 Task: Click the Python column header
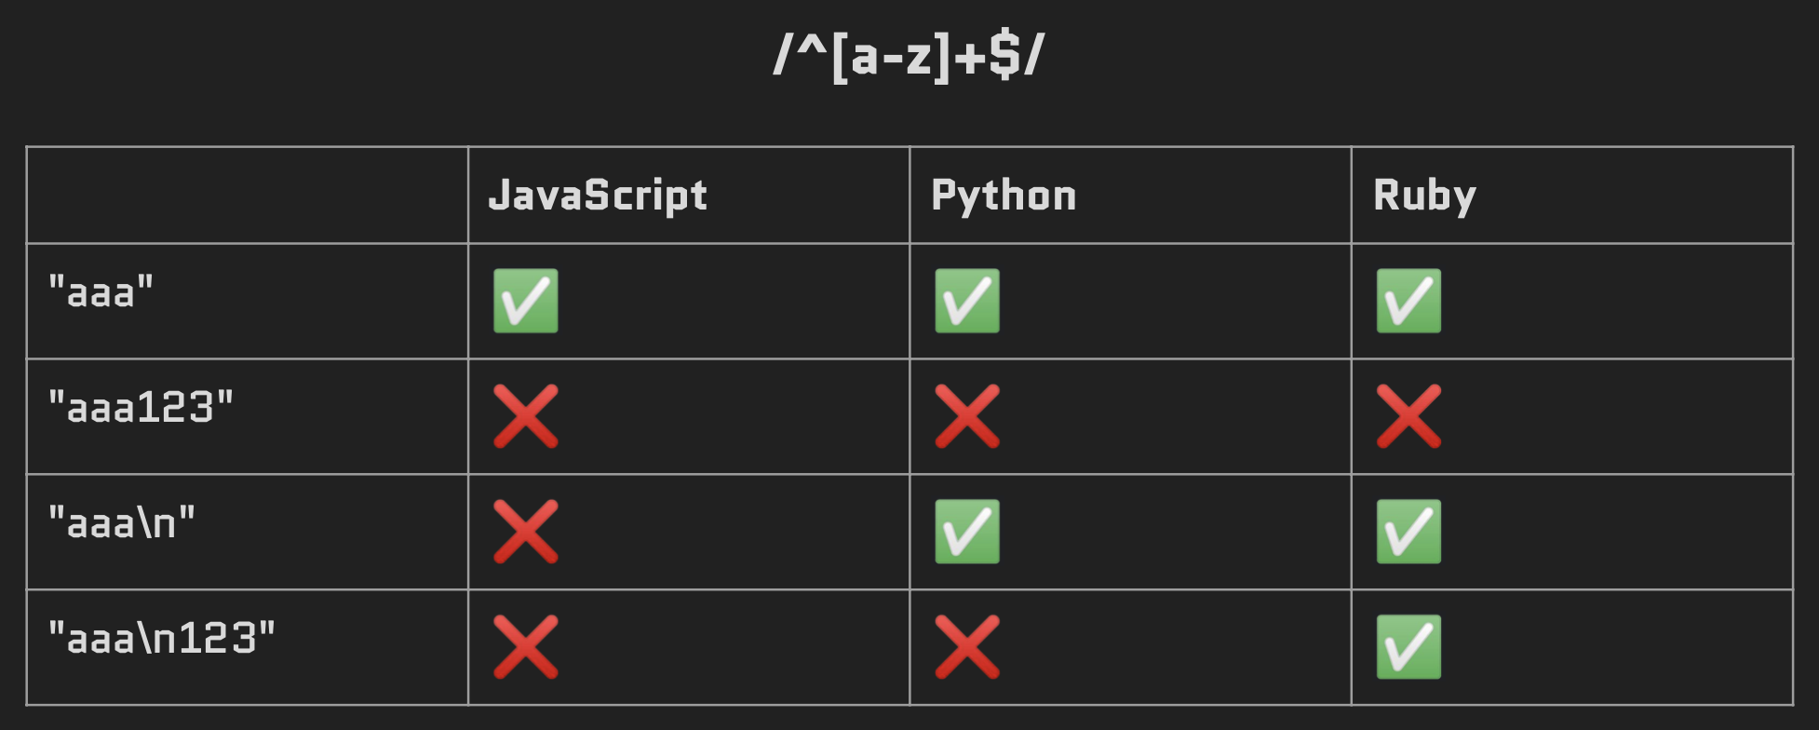pos(1004,196)
